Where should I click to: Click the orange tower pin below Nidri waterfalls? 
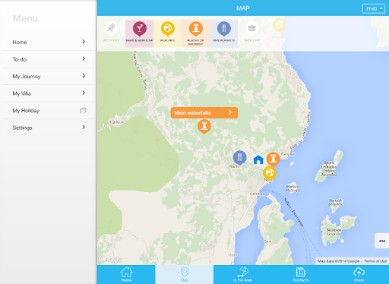pos(204,126)
